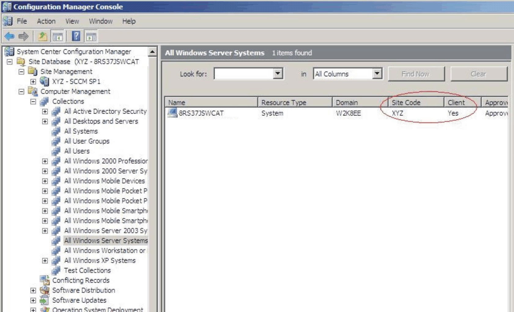Click the XYZ - SCCM SP1 site icon
This screenshot has width=514, height=312.
click(x=44, y=81)
